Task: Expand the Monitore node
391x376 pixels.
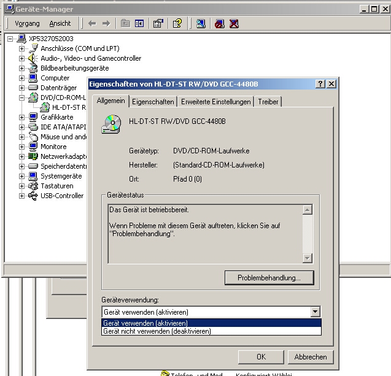Action: click(x=21, y=147)
